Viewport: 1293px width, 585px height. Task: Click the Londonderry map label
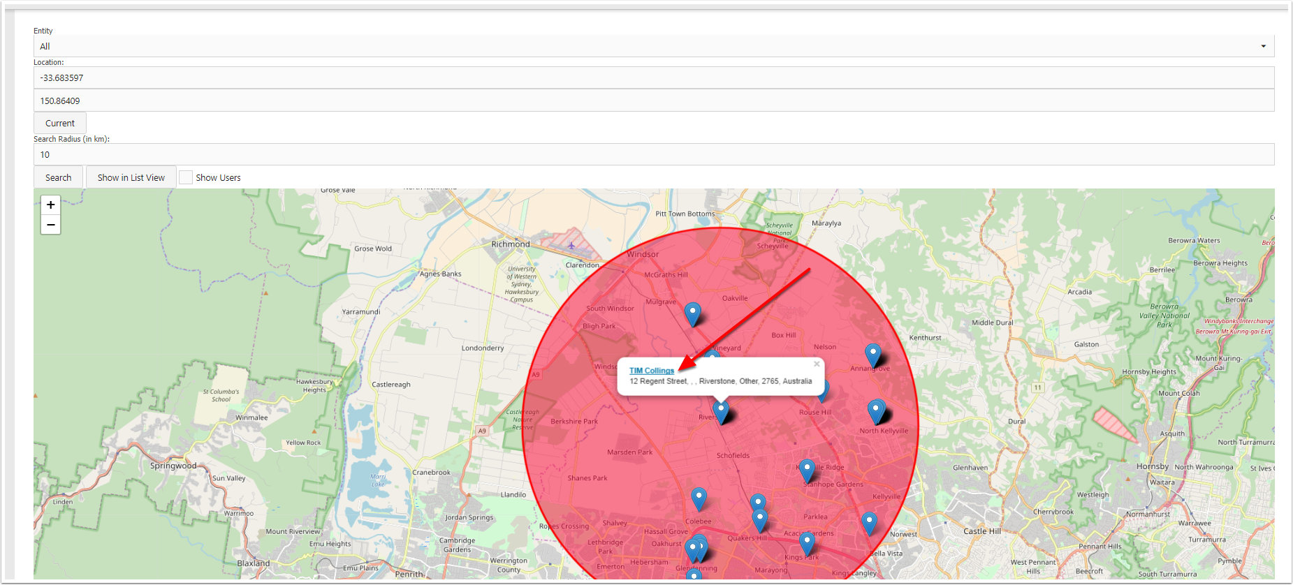pos(483,348)
